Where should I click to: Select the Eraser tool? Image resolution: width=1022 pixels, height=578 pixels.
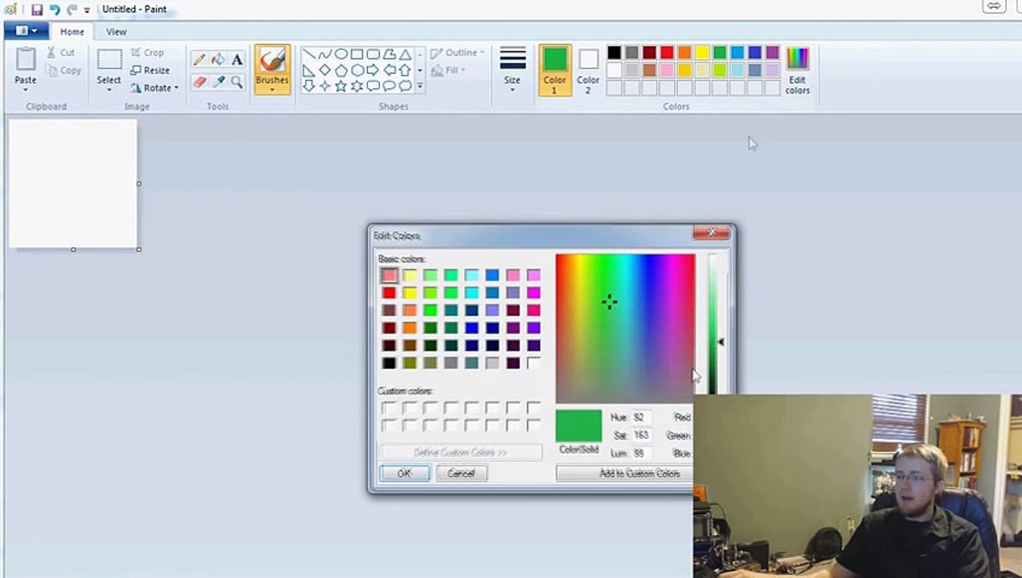tap(199, 82)
